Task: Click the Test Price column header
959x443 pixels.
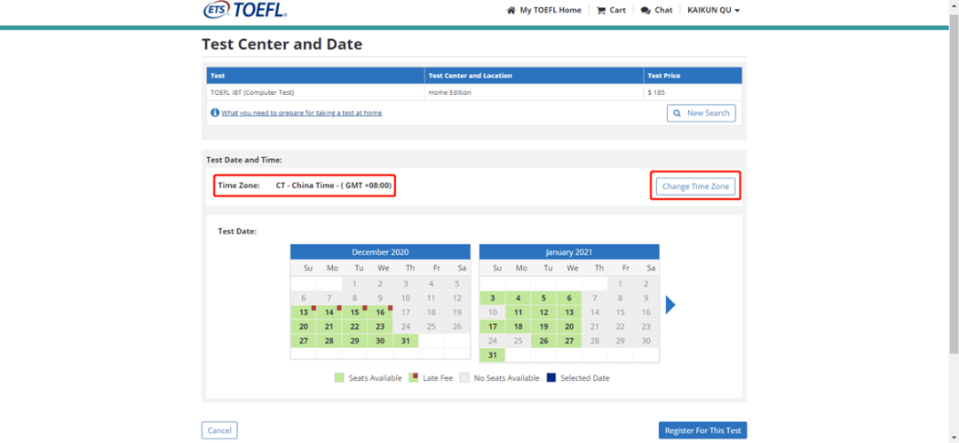Action: [x=693, y=75]
